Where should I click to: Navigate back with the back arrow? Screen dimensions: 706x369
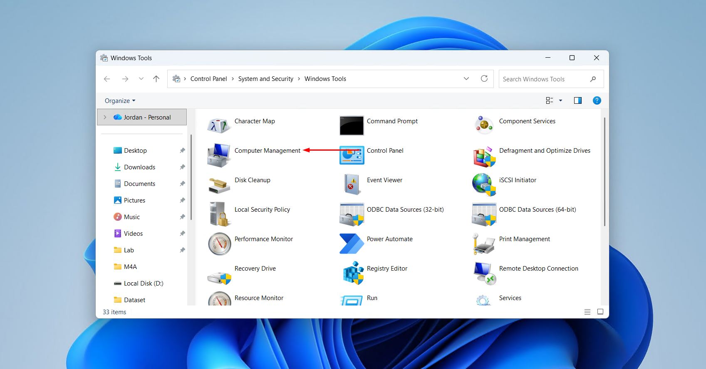(x=107, y=78)
